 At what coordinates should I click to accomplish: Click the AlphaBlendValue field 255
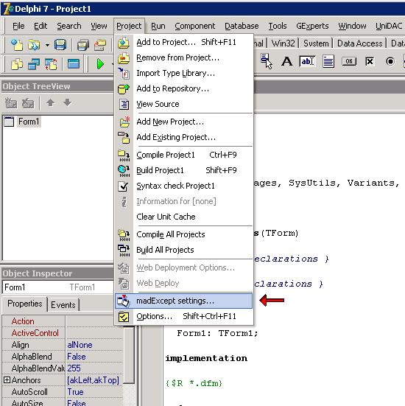tap(94, 368)
